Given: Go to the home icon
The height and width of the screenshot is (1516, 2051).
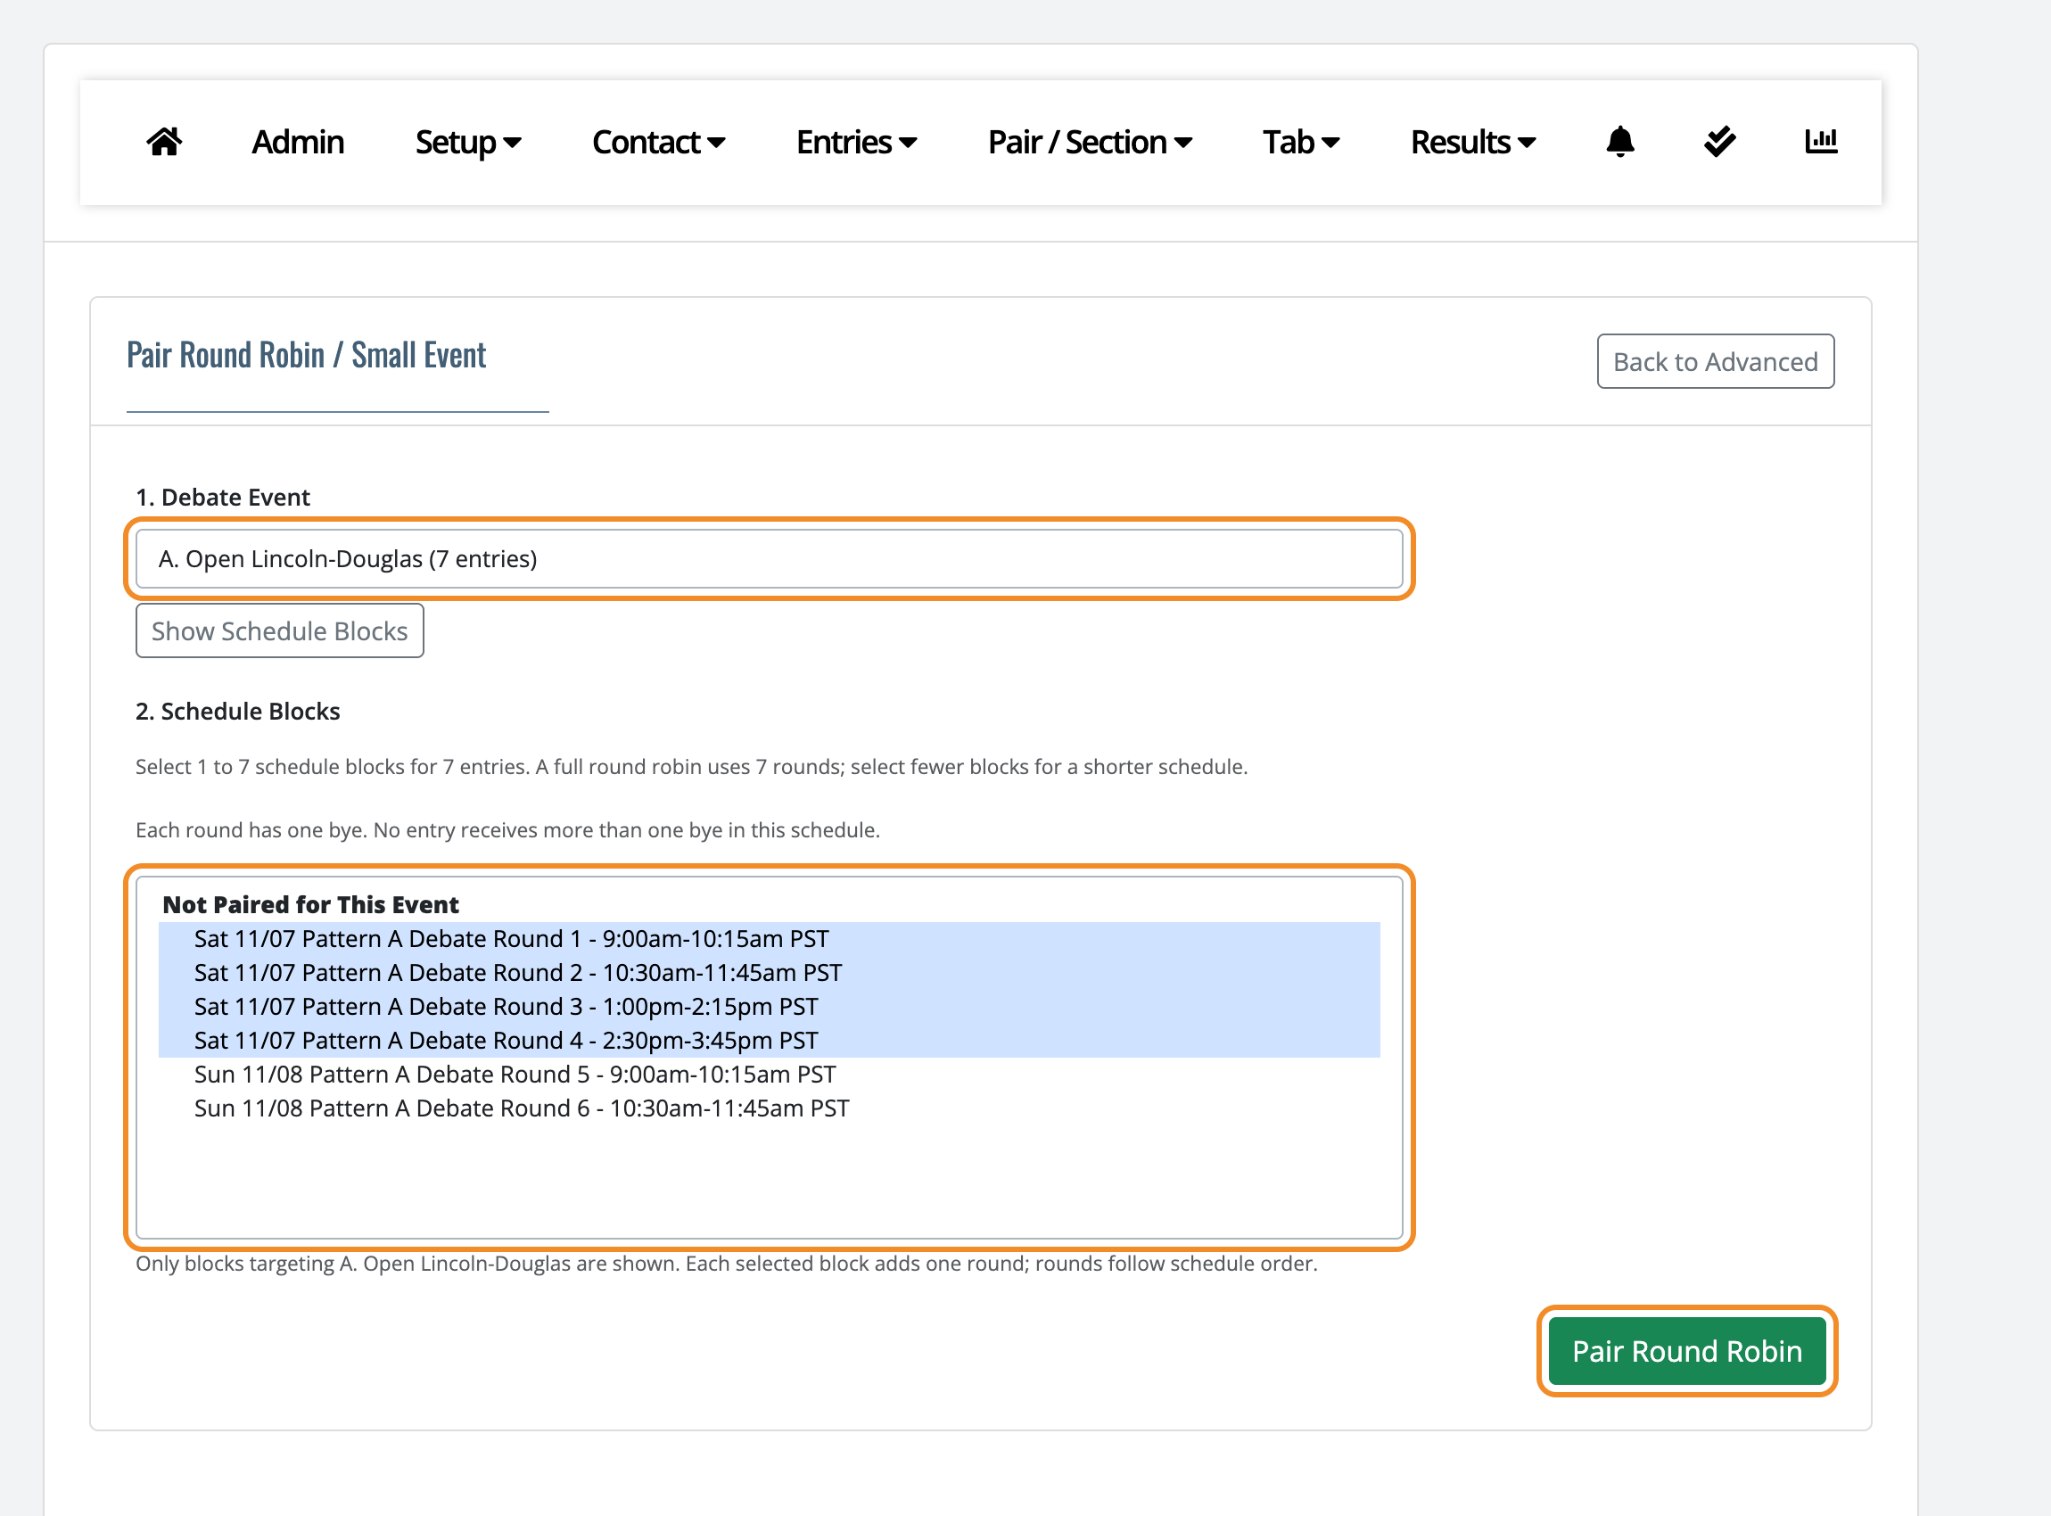Looking at the screenshot, I should (164, 143).
